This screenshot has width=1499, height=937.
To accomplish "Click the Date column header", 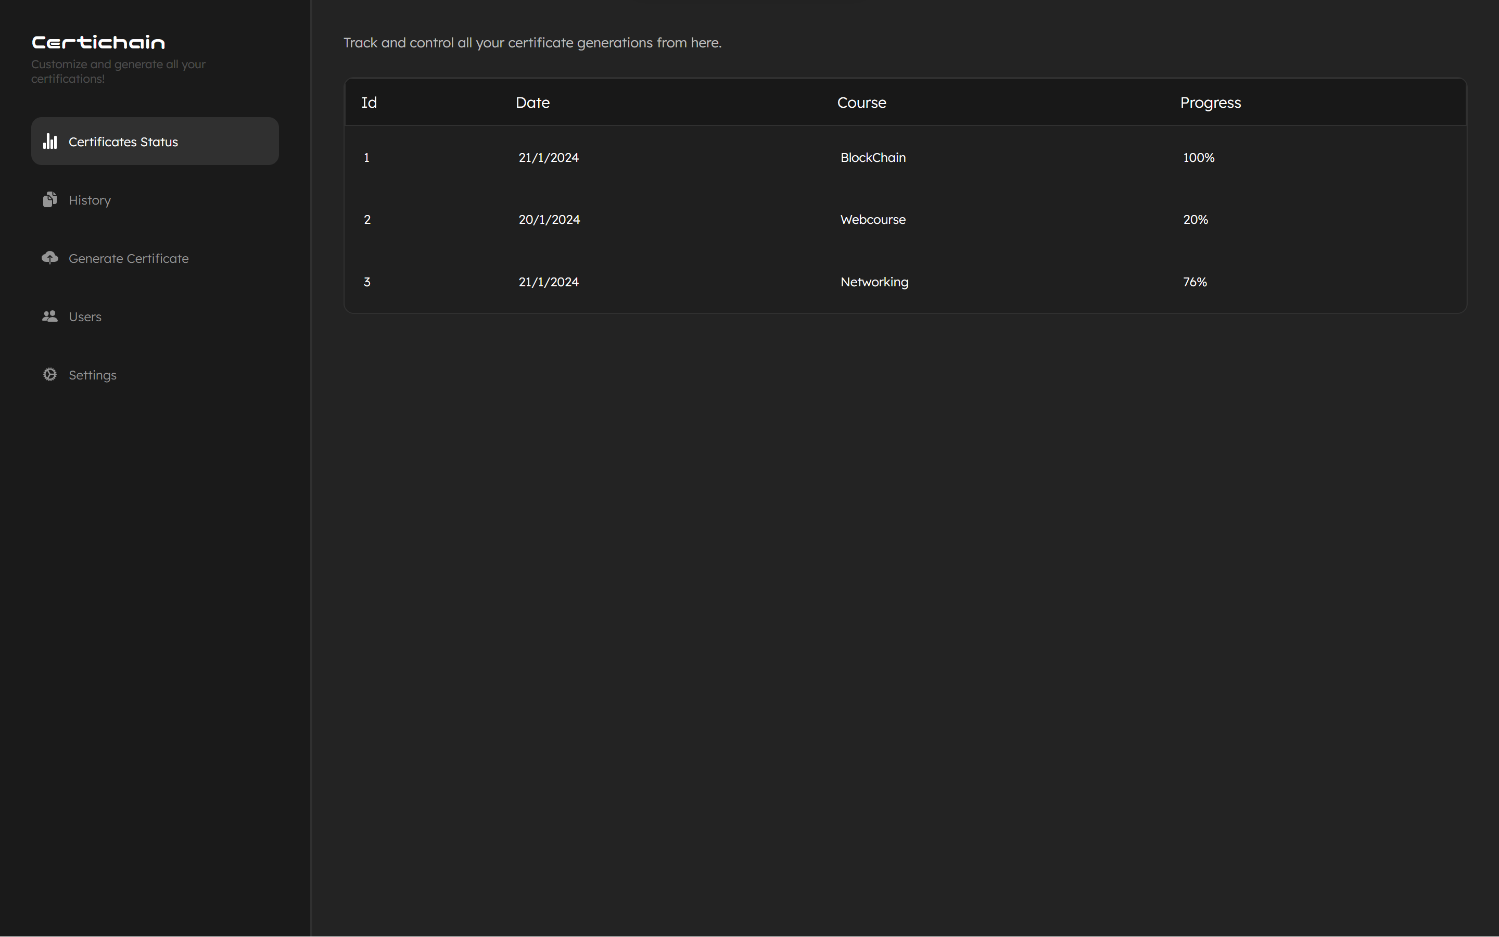I will coord(532,102).
